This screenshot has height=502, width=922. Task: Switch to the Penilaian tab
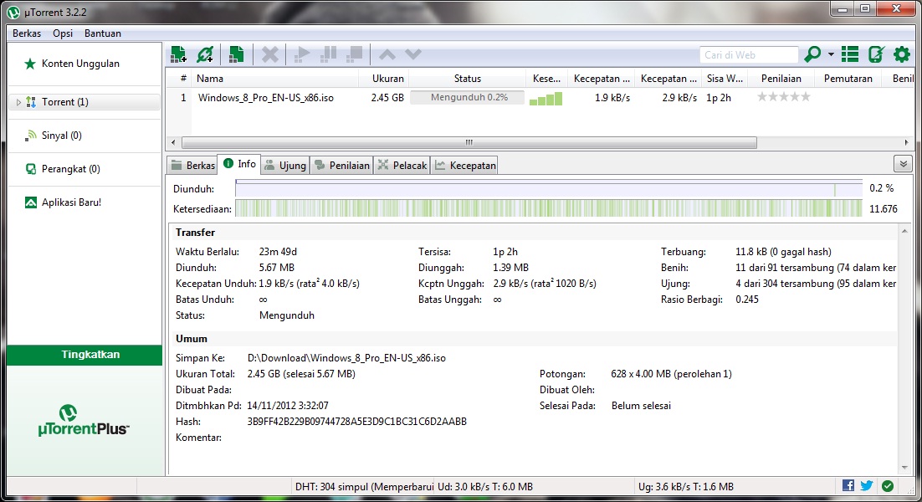coord(341,165)
